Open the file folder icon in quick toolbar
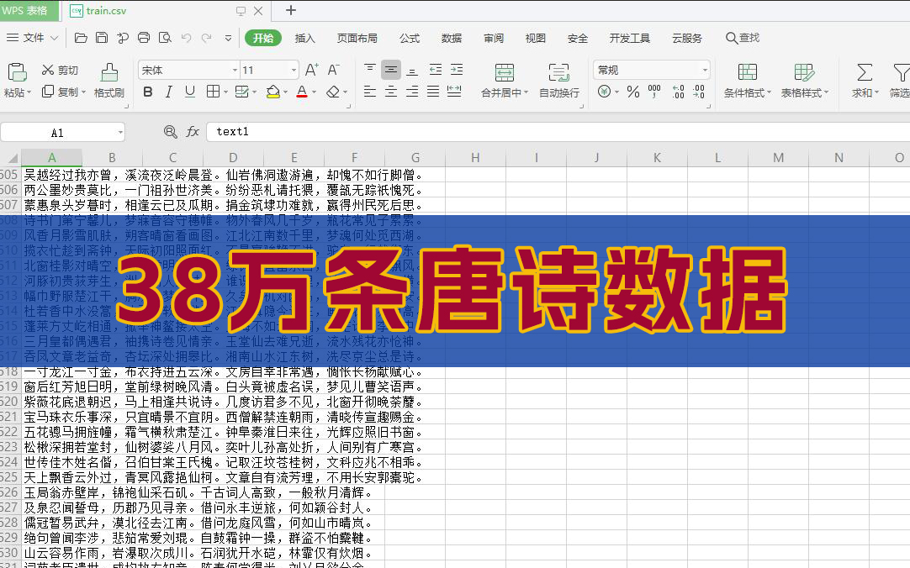This screenshot has width=910, height=568. (x=81, y=39)
